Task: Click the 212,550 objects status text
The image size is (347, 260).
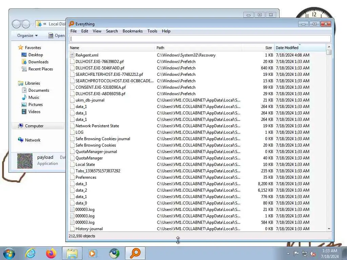Action: 82,236
